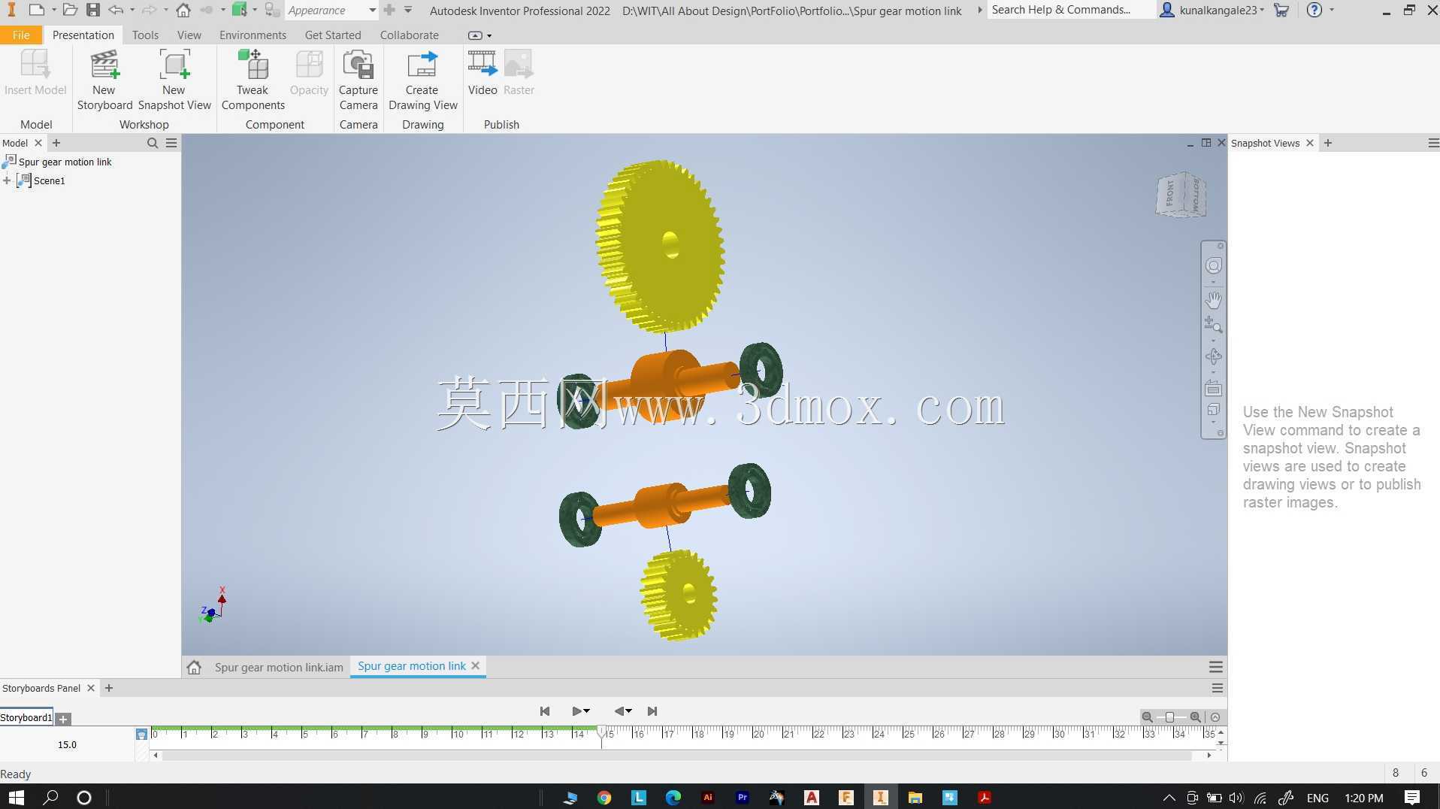Select the Capture Camera tool

coord(358,80)
